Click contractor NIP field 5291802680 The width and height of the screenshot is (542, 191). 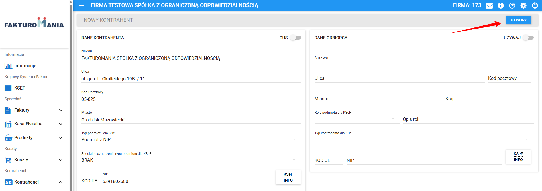(187, 181)
